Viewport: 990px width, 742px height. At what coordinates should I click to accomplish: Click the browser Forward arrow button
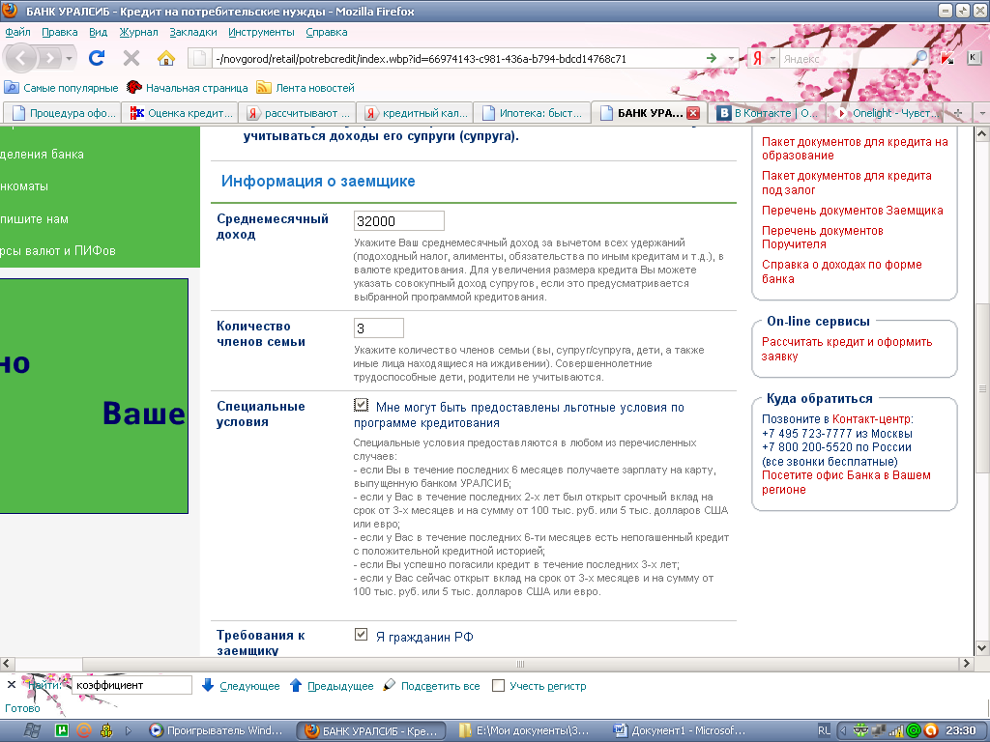tap(48, 59)
